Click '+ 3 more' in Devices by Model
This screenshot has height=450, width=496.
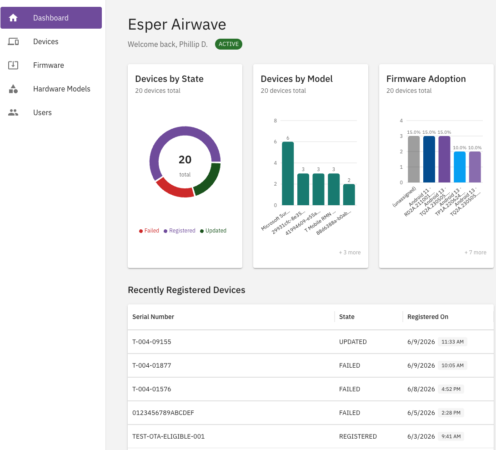[x=350, y=253]
